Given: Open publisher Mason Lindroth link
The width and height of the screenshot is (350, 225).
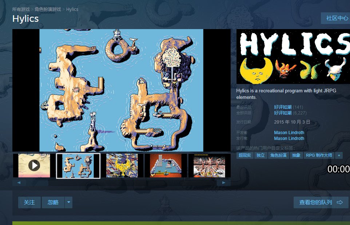Looking at the screenshot, I should coord(289,138).
